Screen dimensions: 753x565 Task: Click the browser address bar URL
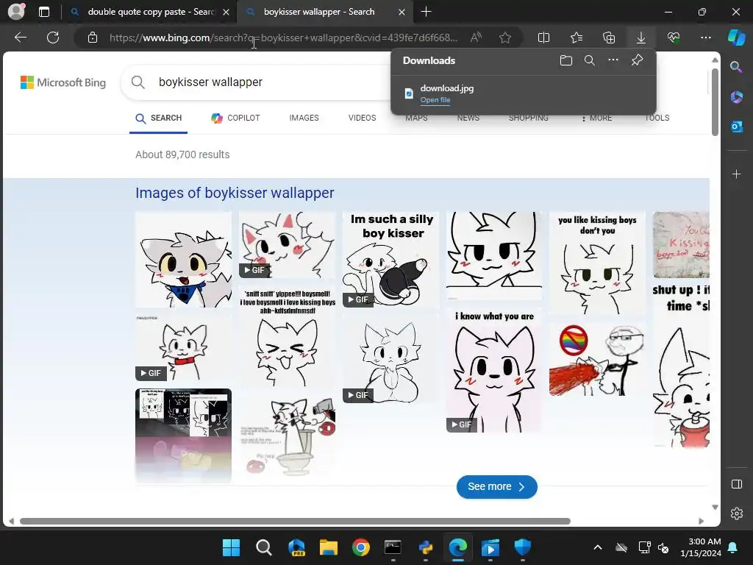coord(283,38)
